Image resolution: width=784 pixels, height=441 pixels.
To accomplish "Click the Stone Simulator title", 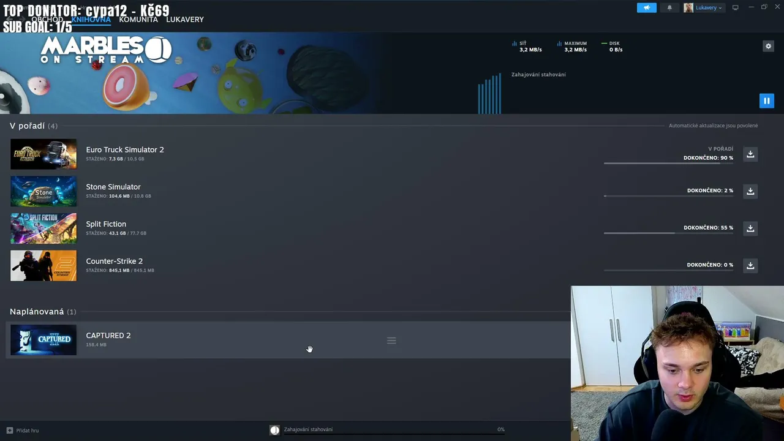I will (113, 187).
